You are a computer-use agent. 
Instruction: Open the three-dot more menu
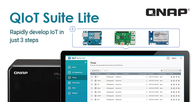(181, 58)
